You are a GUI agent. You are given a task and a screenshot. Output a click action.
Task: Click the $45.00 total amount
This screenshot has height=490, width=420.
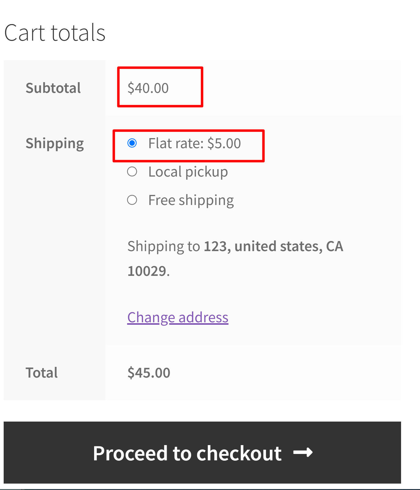tap(149, 373)
